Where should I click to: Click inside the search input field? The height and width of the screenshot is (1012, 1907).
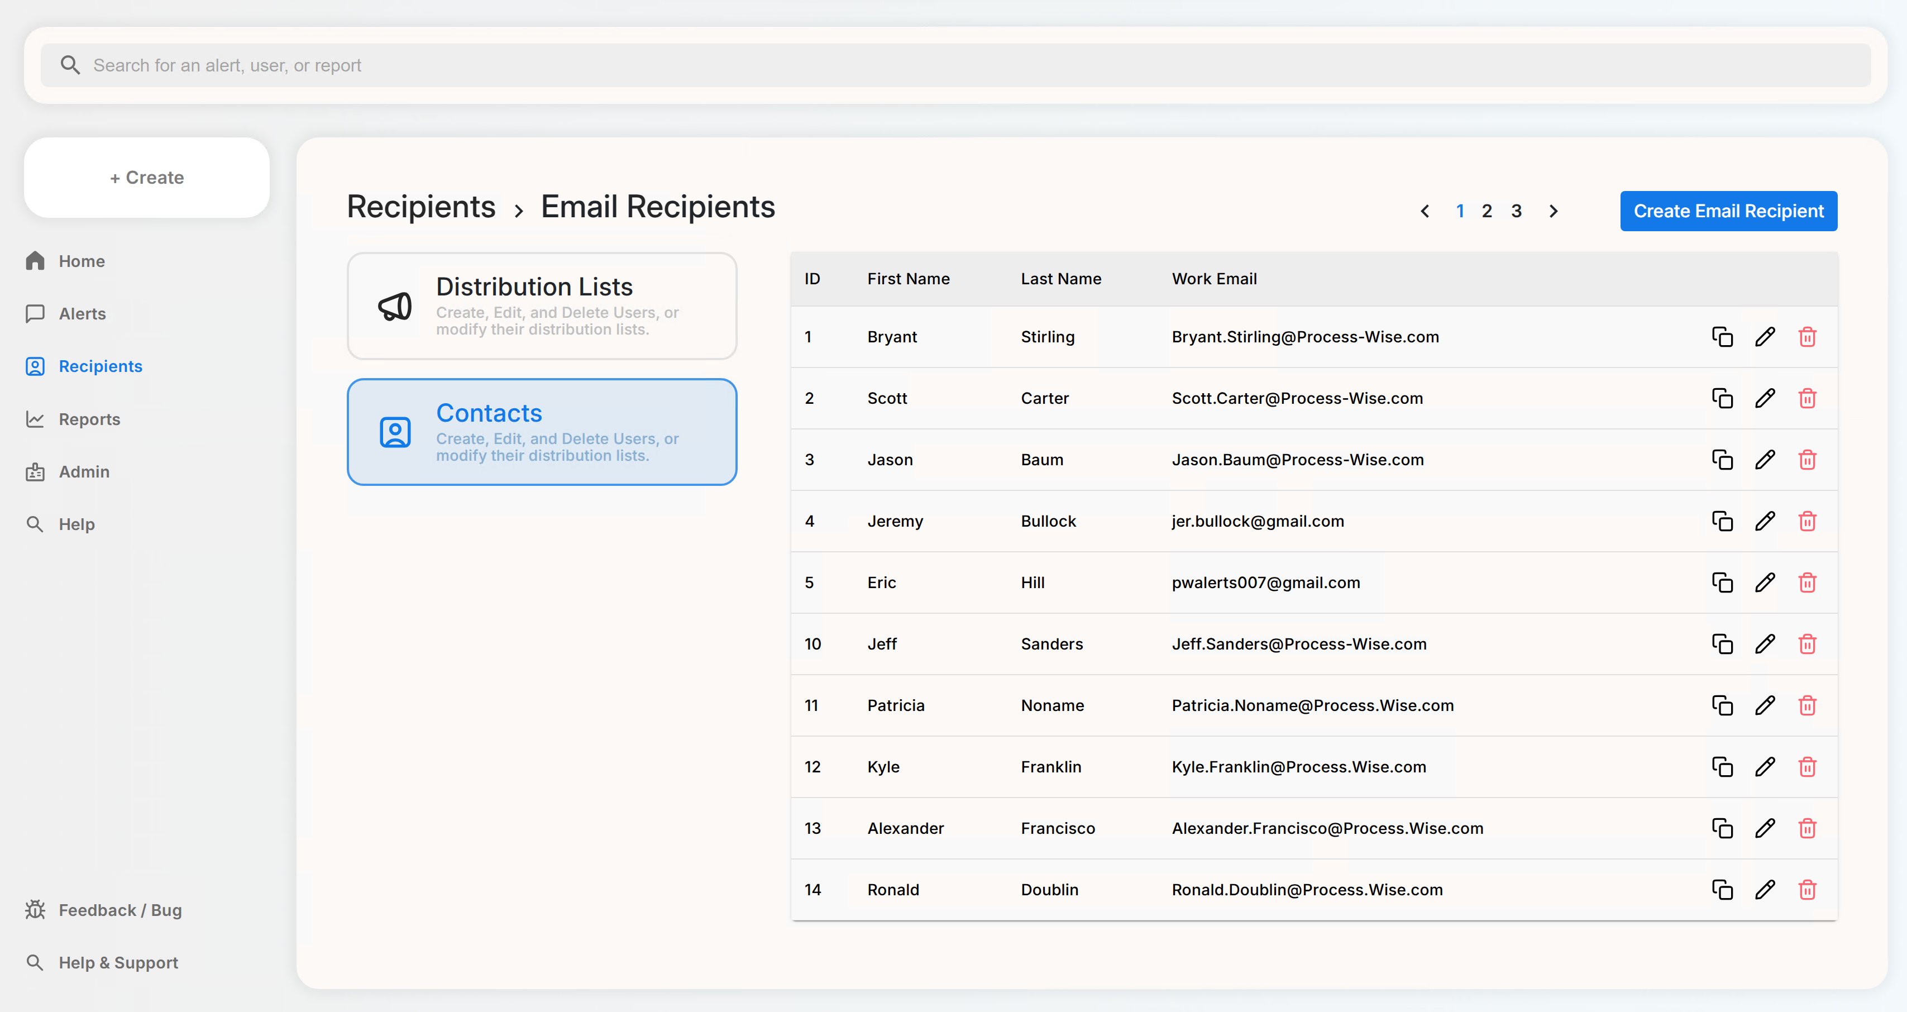[x=518, y=64]
